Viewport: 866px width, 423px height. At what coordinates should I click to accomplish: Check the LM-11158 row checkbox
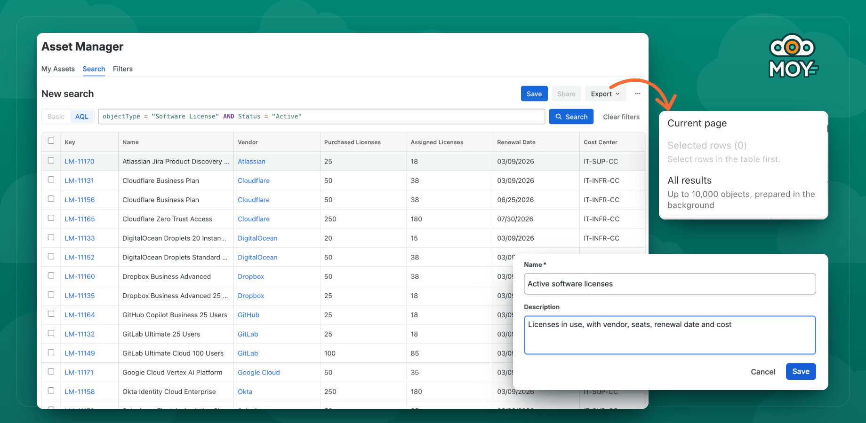pos(51,391)
